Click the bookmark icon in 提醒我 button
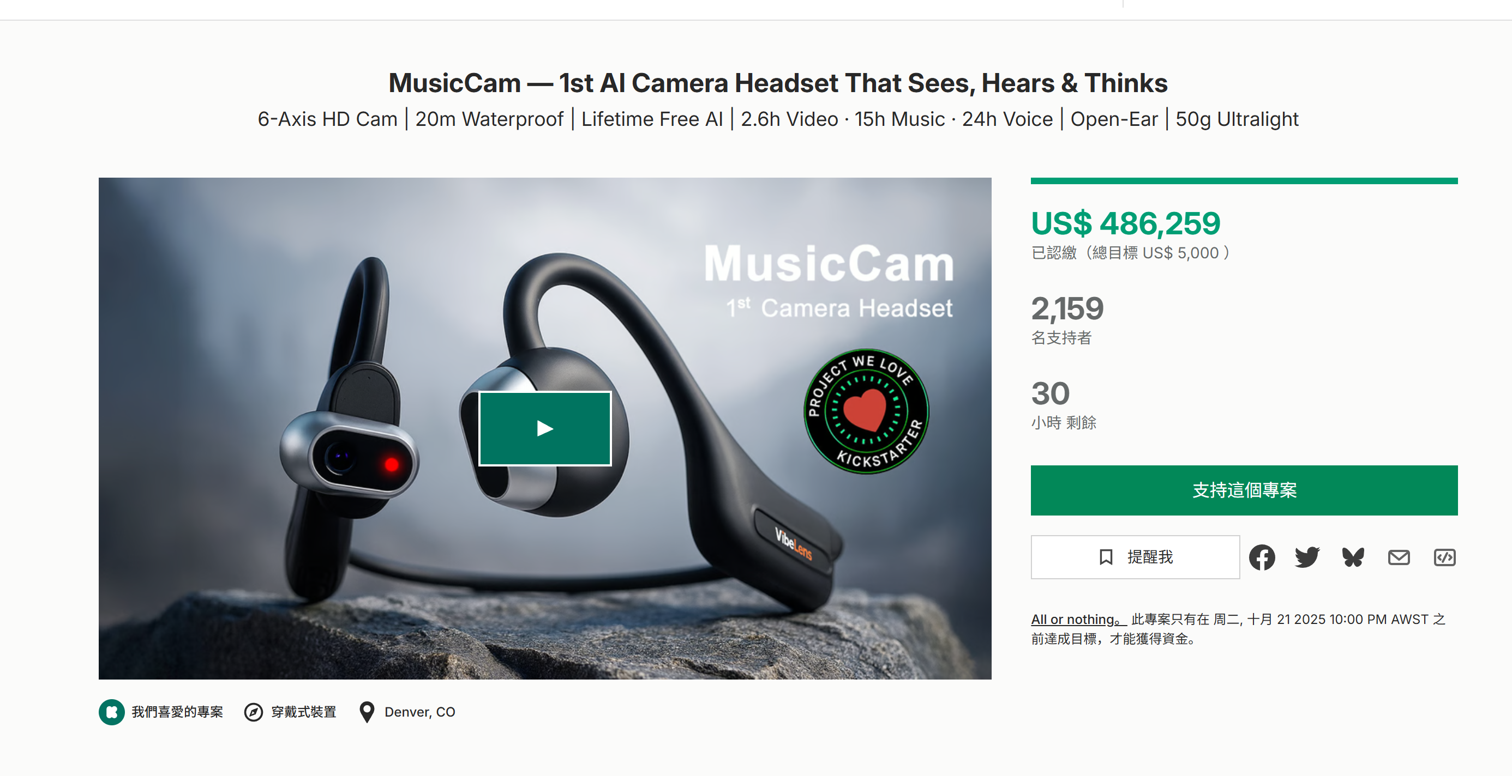 pos(1106,557)
